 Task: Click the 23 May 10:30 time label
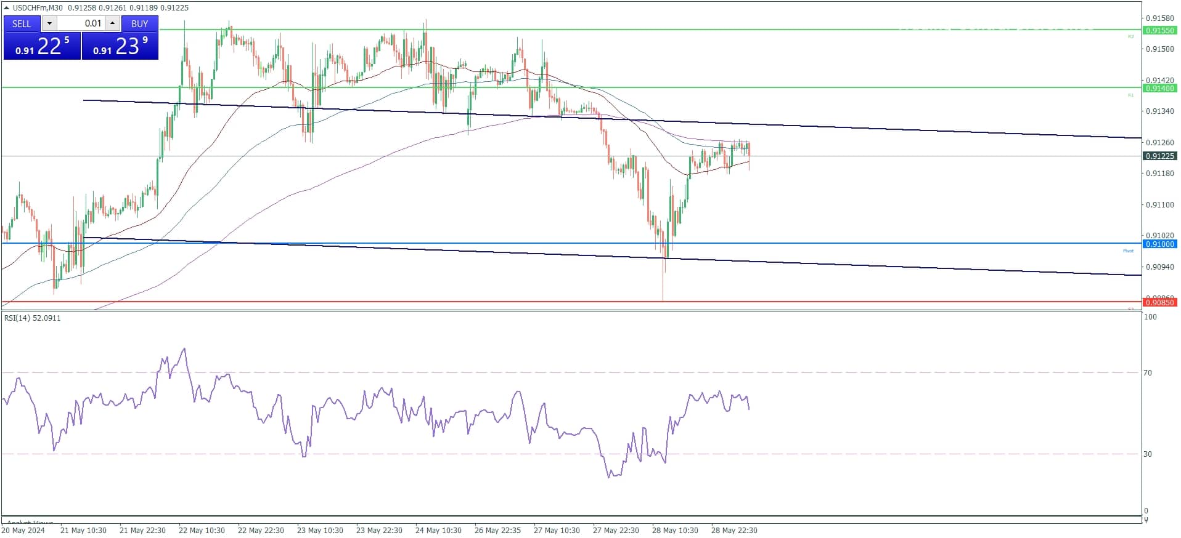pos(320,531)
